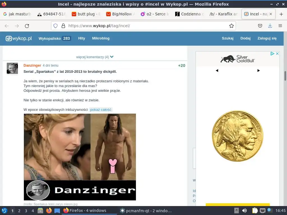Image resolution: width=287 pixels, height=215 pixels.
Task: Open the notification tray icon with exclamation
Action: [x=270, y=210]
